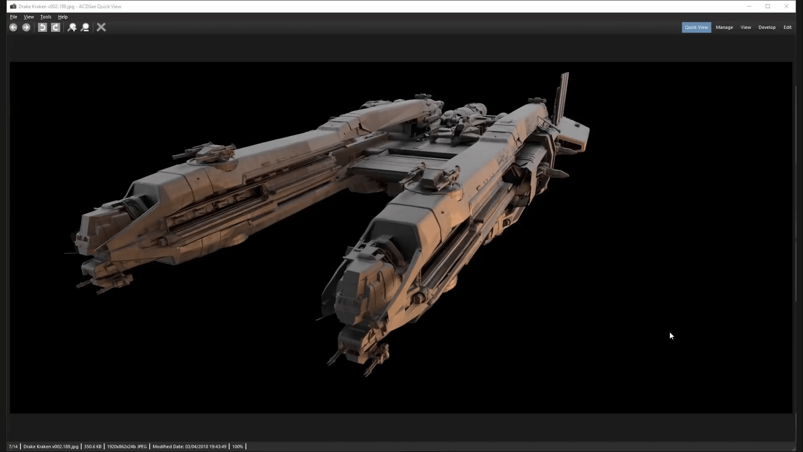Switch to Manage mode
The height and width of the screenshot is (452, 803).
point(724,27)
